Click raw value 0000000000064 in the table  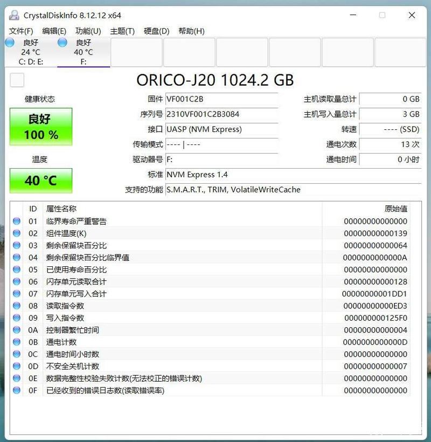[x=376, y=245]
